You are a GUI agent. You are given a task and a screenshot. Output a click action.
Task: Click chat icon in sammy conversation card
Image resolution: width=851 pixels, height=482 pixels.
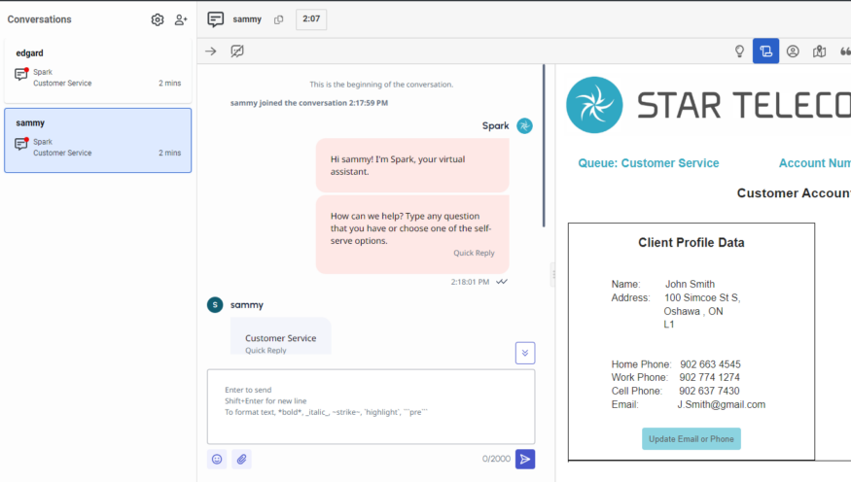(x=21, y=144)
